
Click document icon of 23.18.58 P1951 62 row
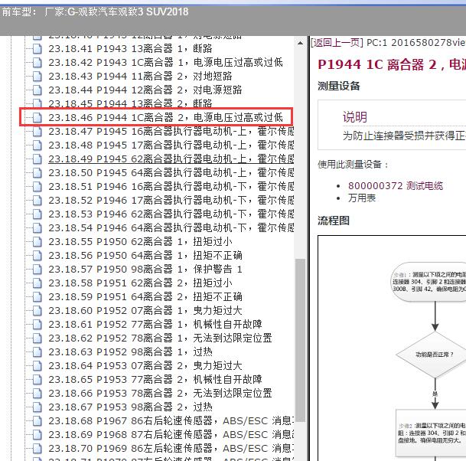pyautogui.click(x=37, y=283)
